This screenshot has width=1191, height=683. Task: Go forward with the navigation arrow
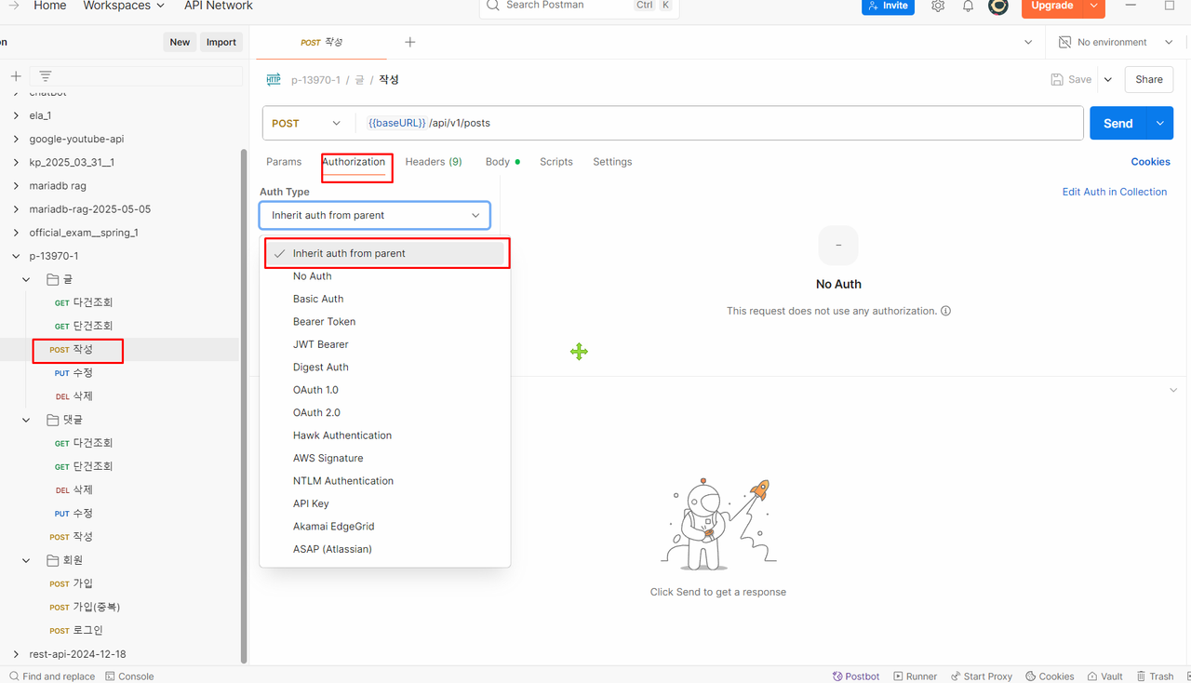pos(14,6)
